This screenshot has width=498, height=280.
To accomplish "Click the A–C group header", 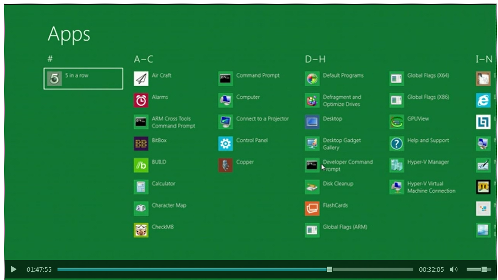I will pyautogui.click(x=144, y=59).
